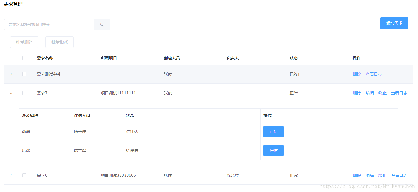The height and width of the screenshot is (192, 418).
Task: Click the 批量删除 button
Action: pyautogui.click(x=24, y=42)
